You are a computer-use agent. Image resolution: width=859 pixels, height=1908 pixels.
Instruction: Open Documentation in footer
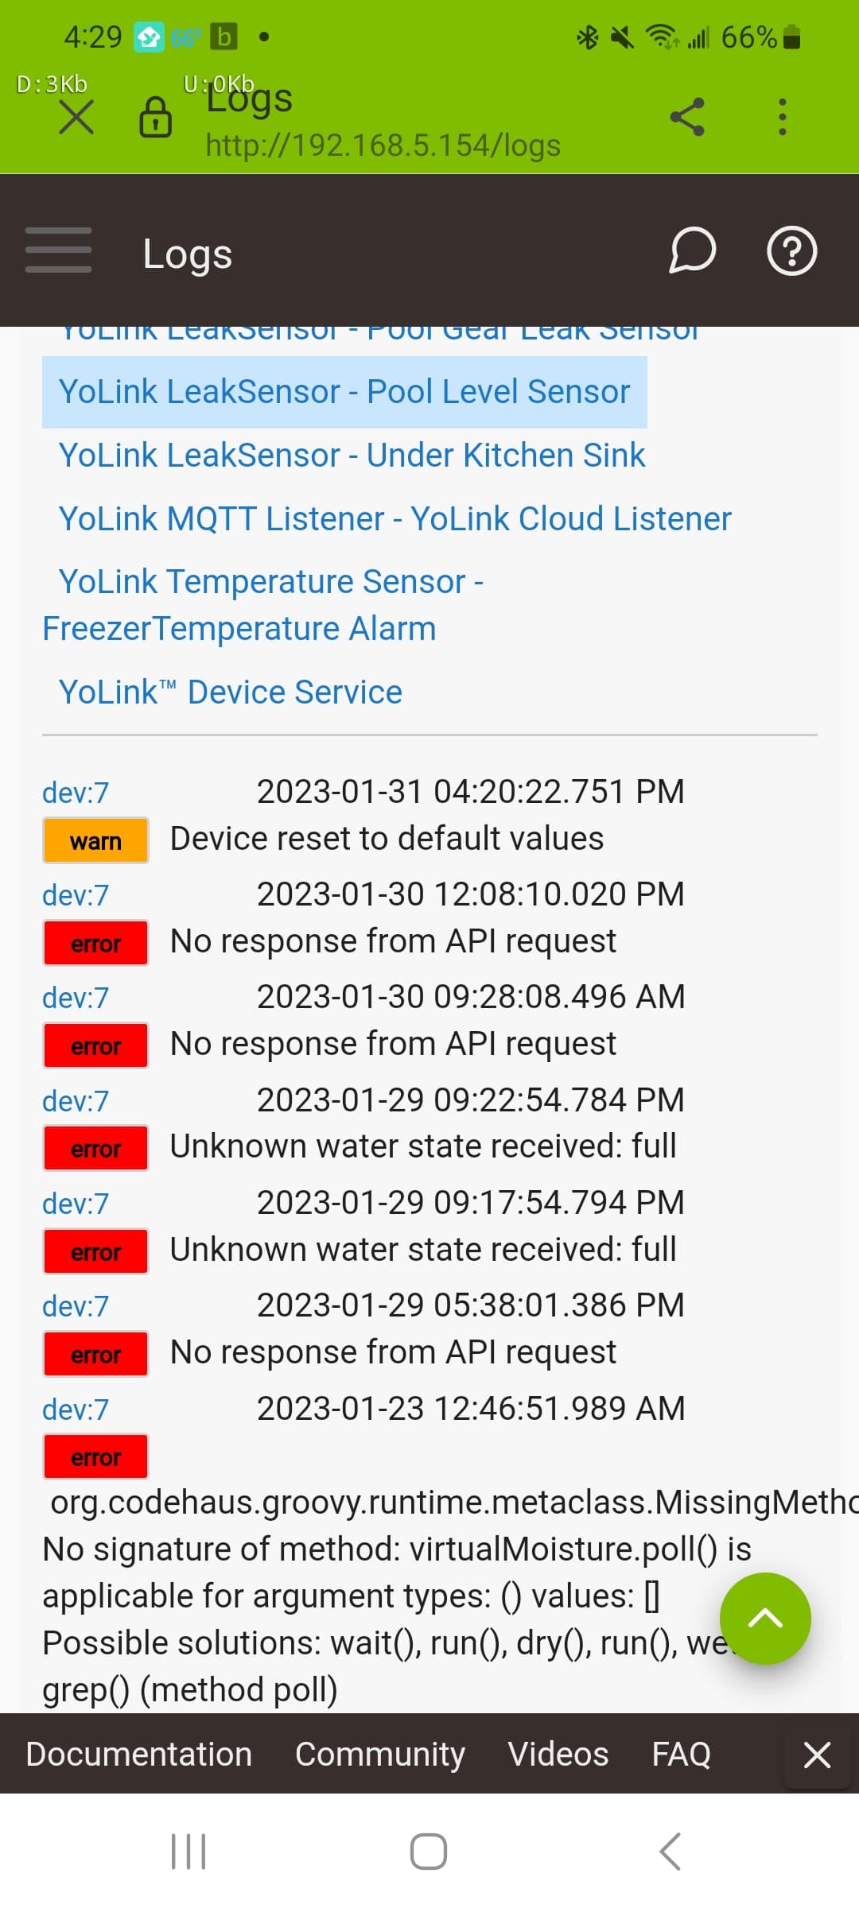pos(138,1755)
